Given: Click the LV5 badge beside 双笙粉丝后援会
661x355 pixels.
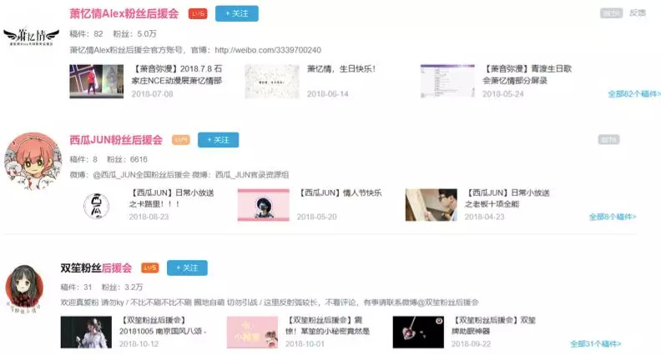Looking at the screenshot, I should (x=149, y=267).
